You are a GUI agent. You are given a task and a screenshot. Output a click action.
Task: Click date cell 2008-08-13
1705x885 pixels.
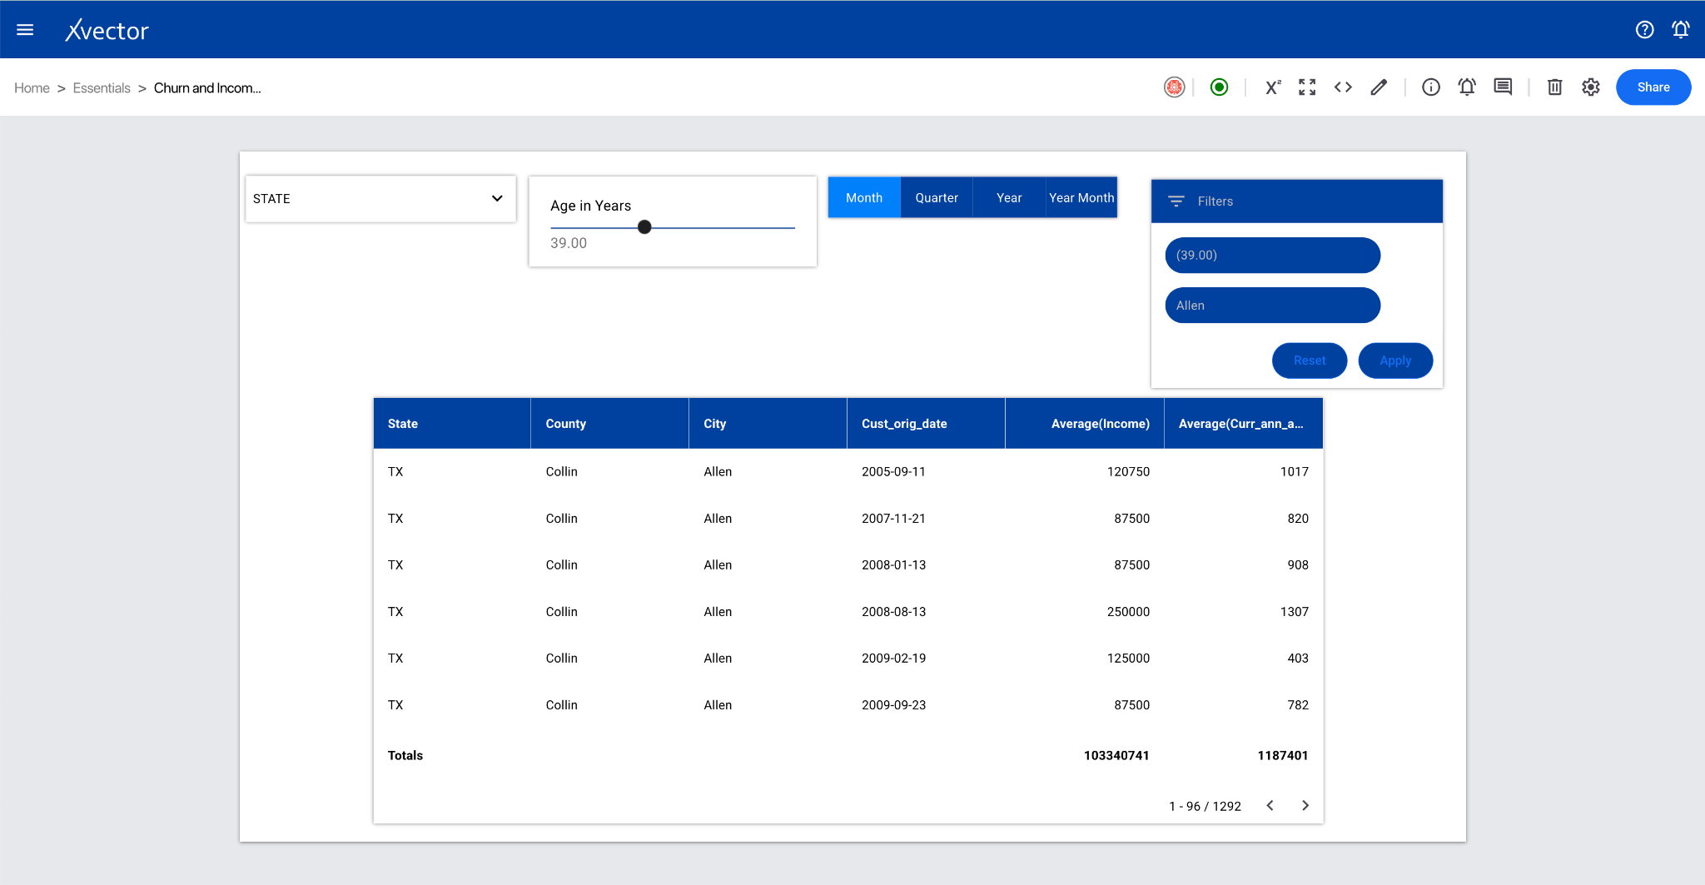click(x=893, y=612)
